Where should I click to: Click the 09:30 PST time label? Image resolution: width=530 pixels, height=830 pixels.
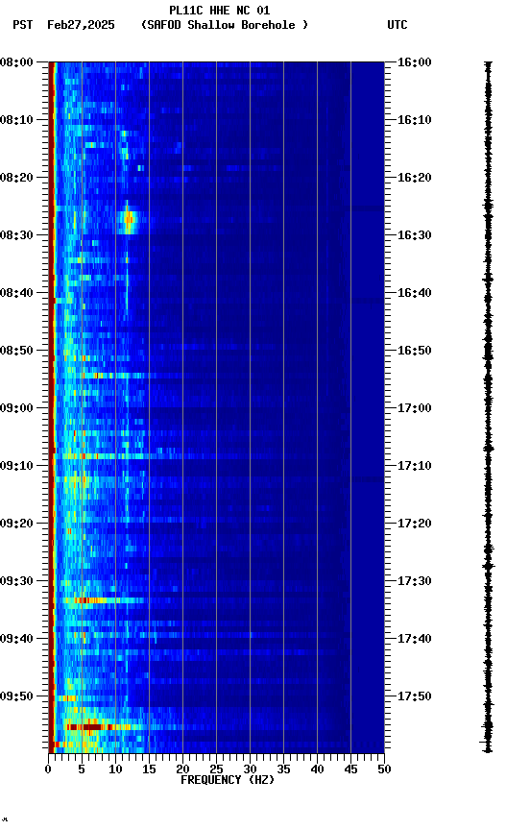pos(16,582)
